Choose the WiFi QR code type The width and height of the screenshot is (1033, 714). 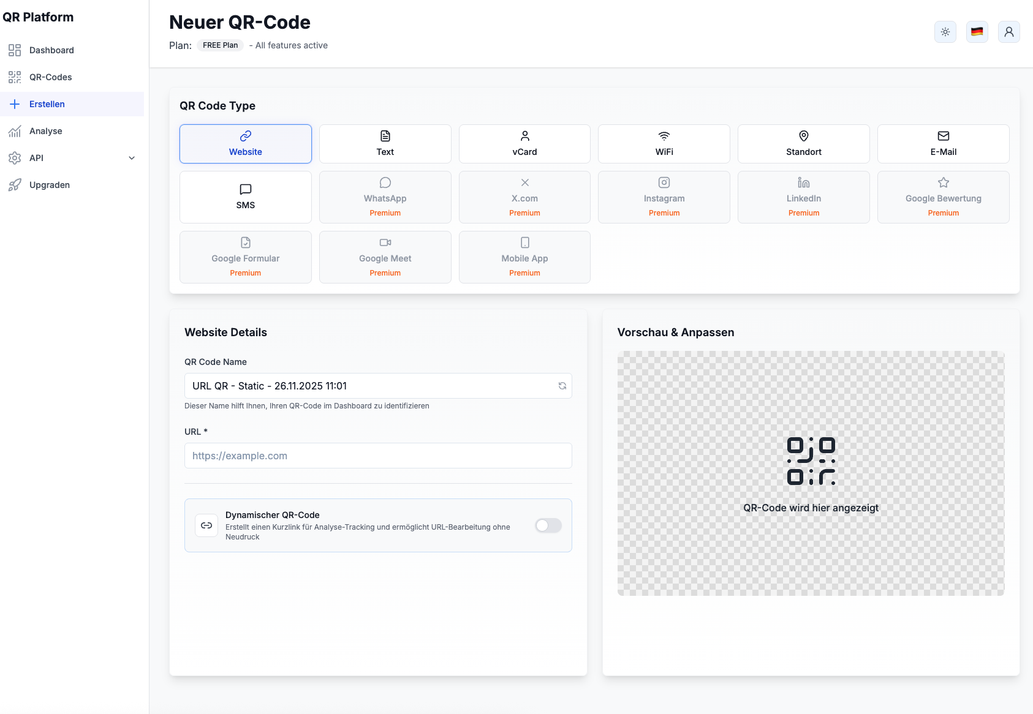tap(664, 144)
